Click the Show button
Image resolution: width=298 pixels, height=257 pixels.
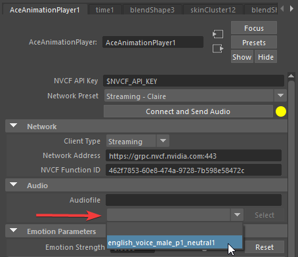242,57
